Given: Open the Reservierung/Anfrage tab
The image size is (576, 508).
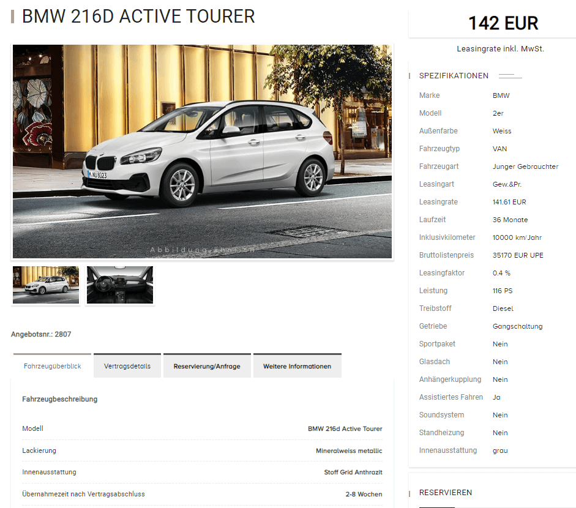Looking at the screenshot, I should click(x=207, y=366).
